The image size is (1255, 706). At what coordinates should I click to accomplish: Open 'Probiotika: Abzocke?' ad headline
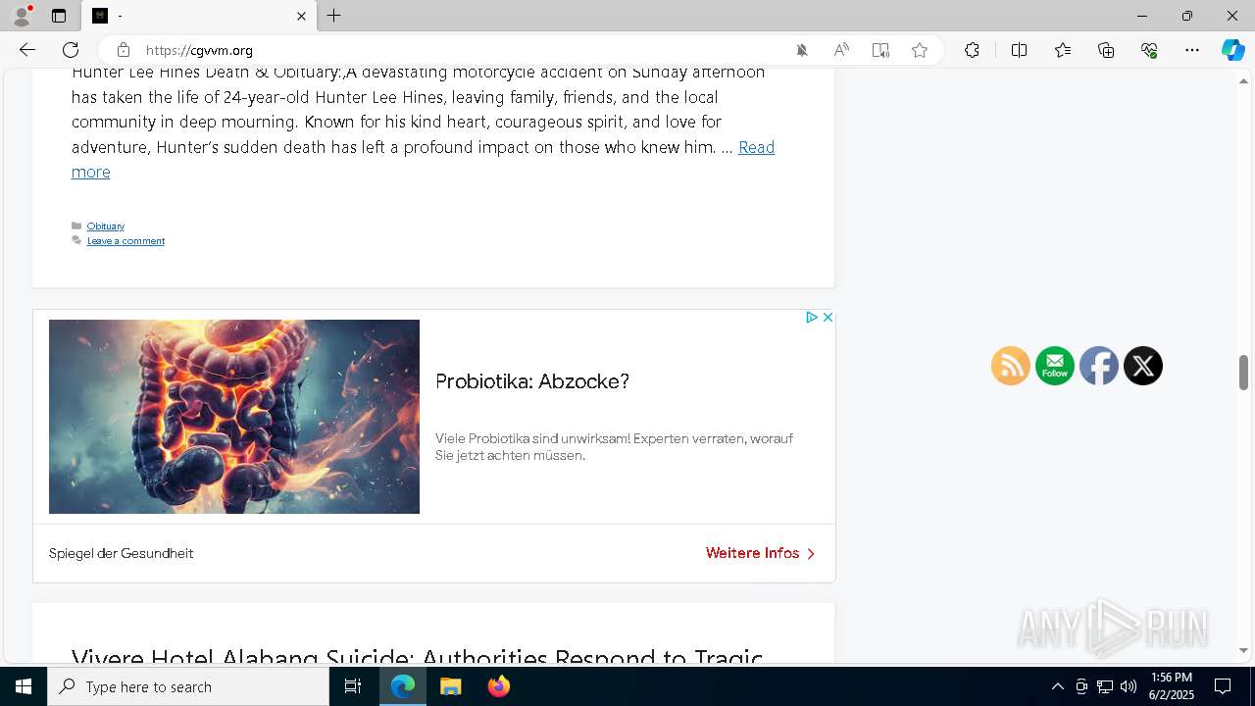click(532, 381)
